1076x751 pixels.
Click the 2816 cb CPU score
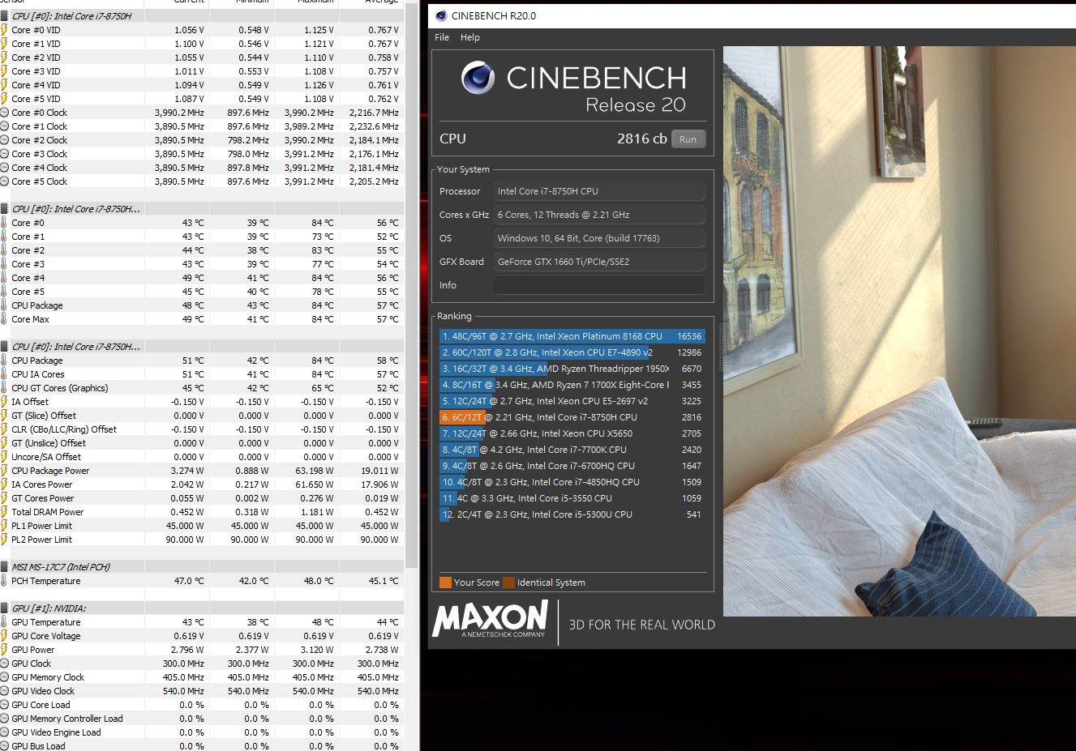click(641, 139)
